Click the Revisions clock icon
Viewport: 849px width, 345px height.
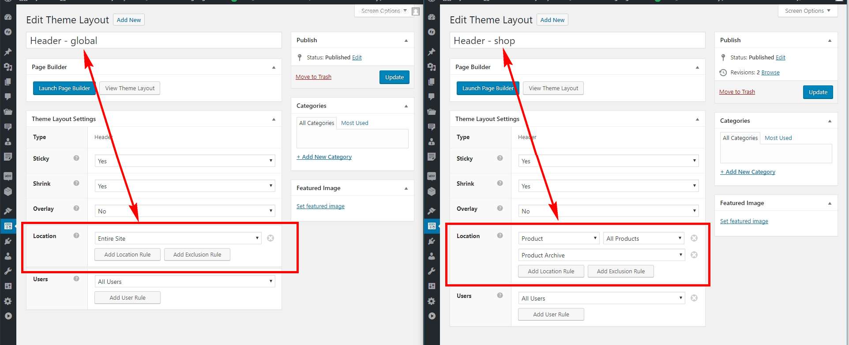pos(723,73)
